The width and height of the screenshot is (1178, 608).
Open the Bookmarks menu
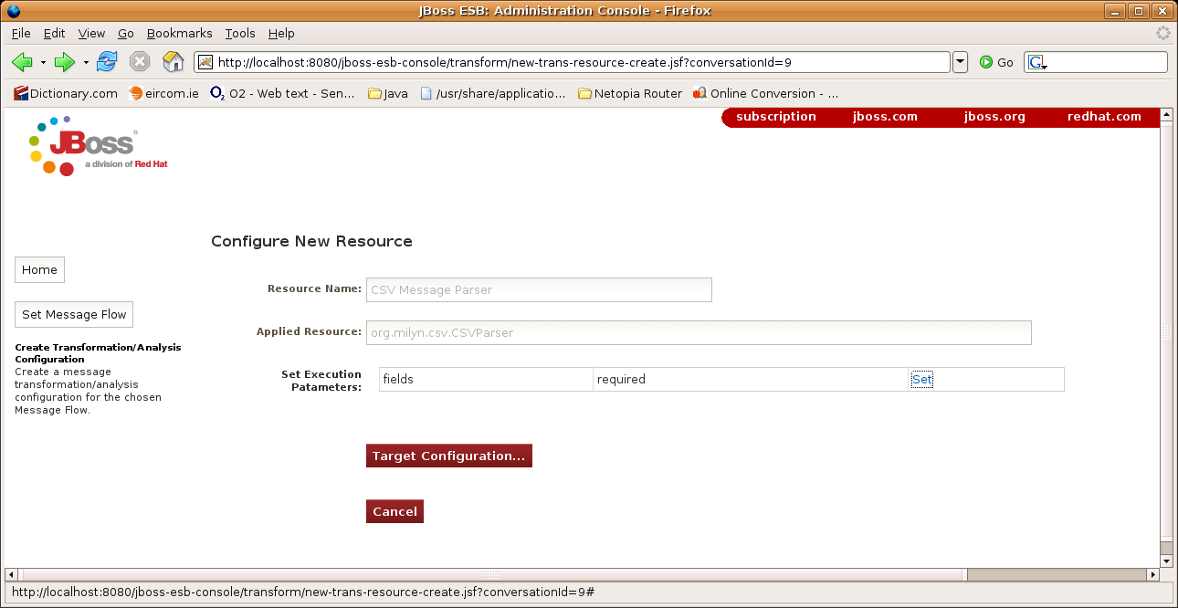179,33
